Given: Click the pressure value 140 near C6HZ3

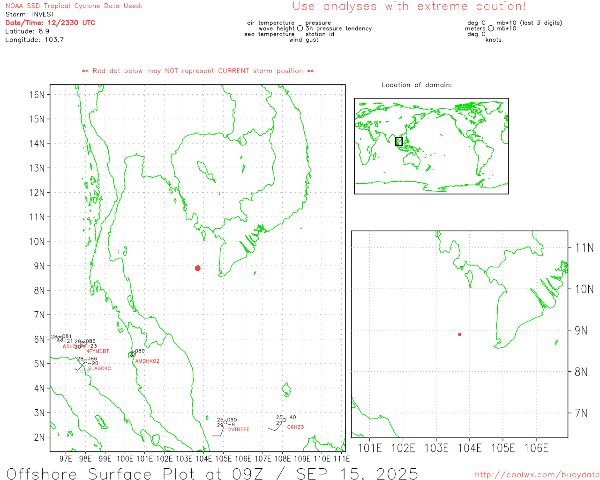Looking at the screenshot, I should pos(291,417).
